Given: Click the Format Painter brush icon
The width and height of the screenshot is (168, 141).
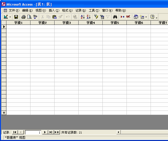Looking at the screenshot, I should (x=60, y=17).
